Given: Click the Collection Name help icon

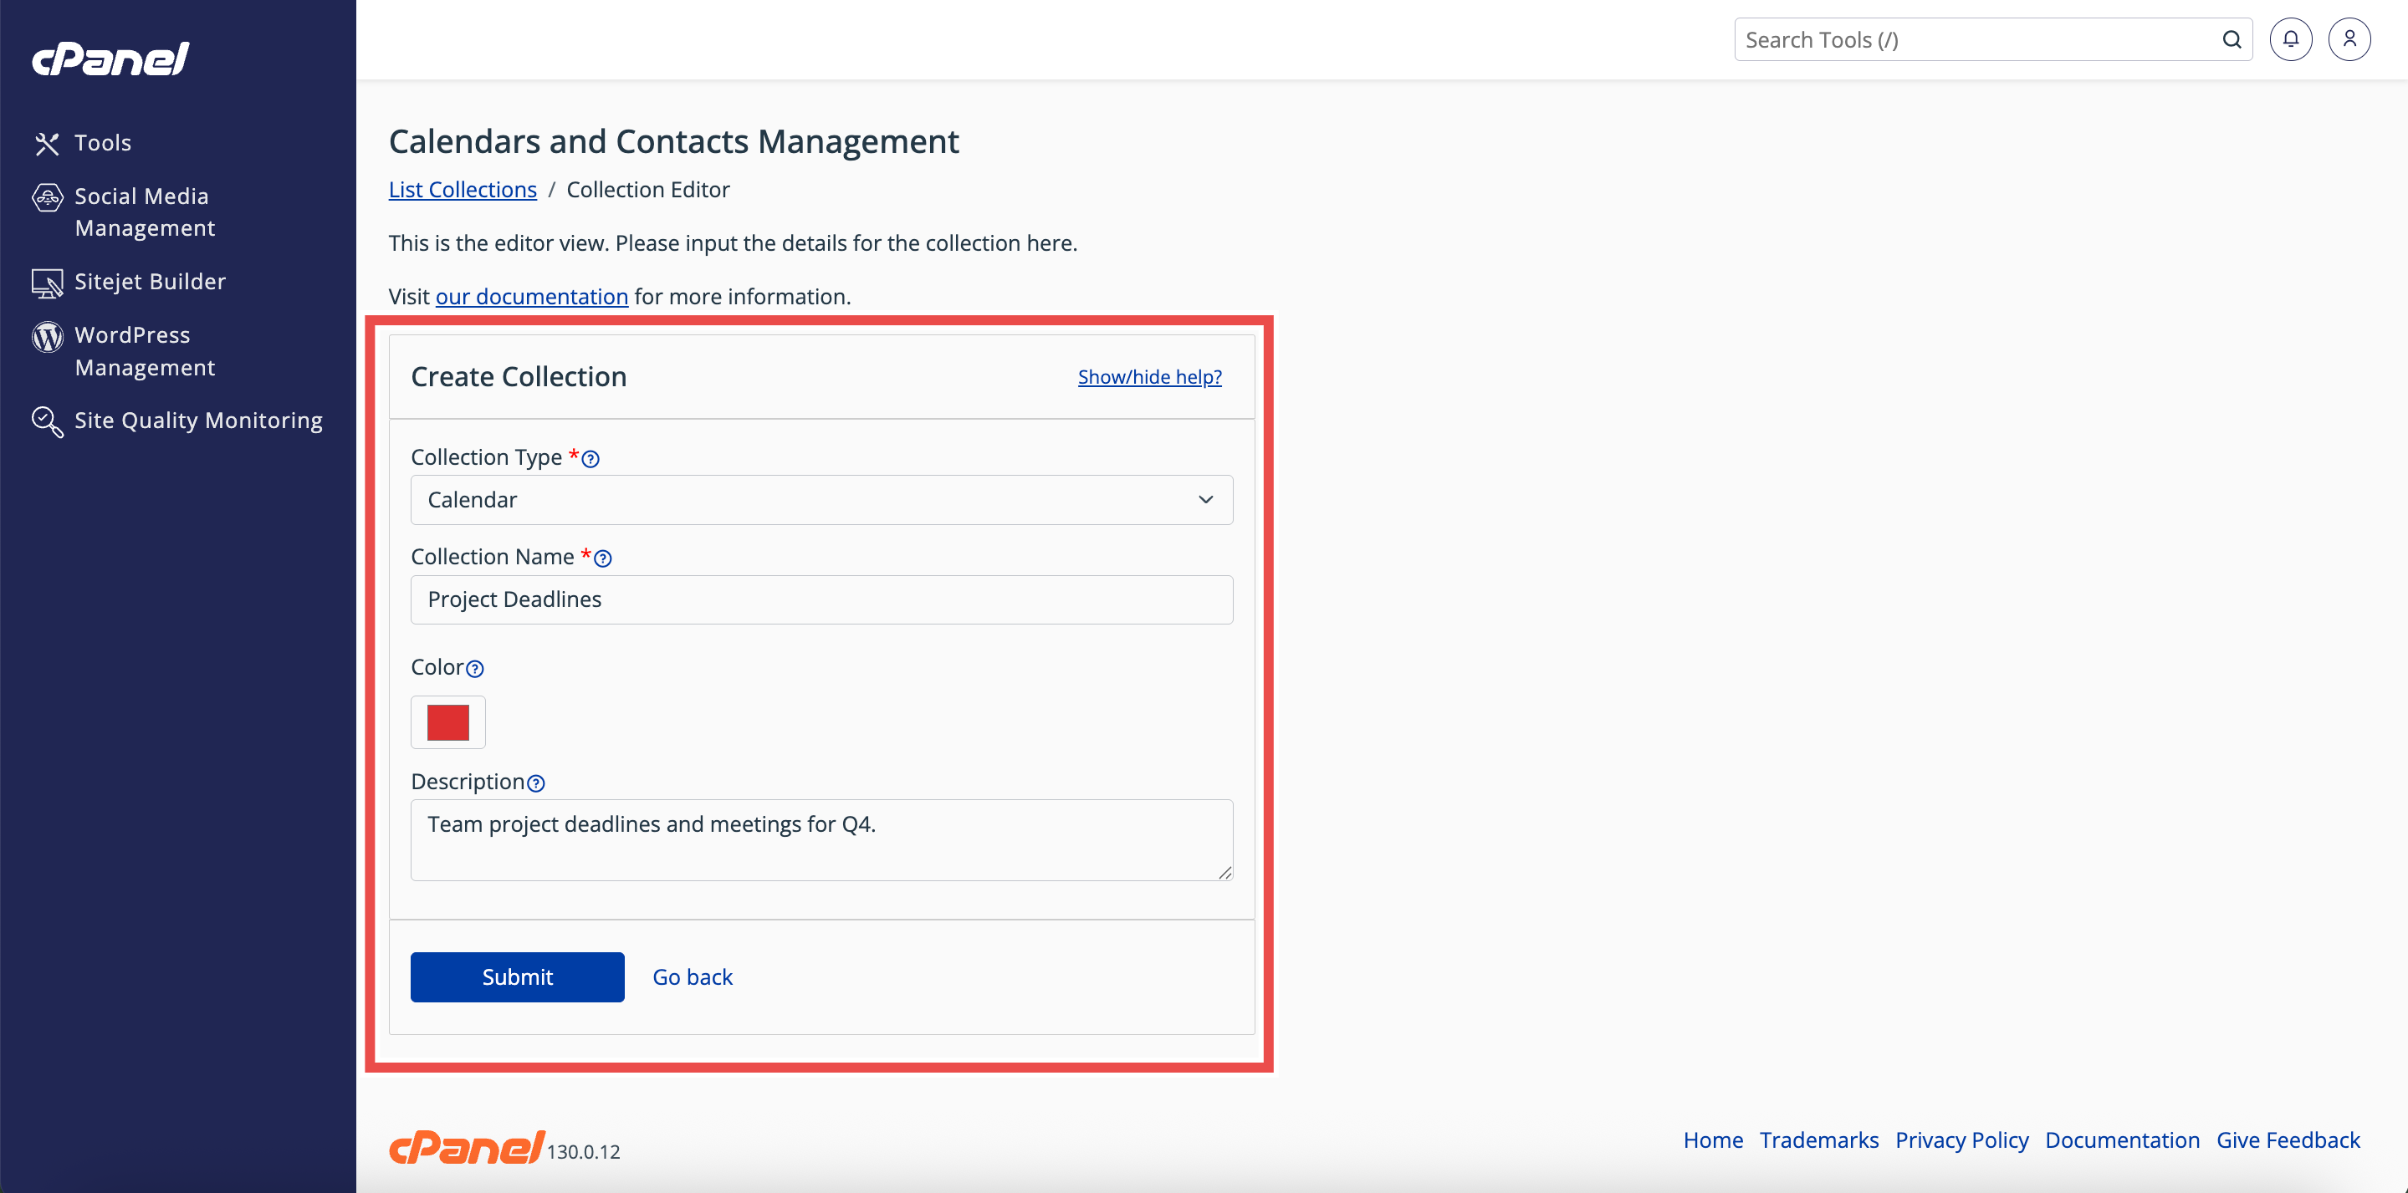Looking at the screenshot, I should point(603,558).
